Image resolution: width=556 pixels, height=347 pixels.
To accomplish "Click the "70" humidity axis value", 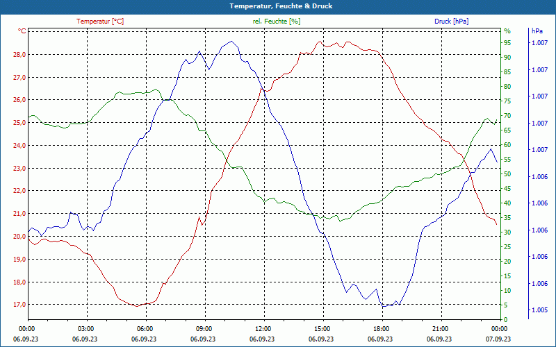I will 508,116.
